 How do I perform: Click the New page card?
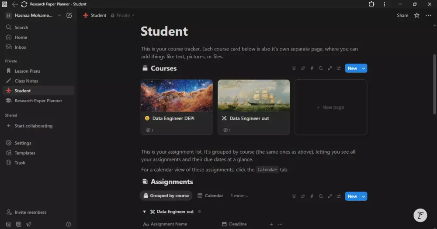(x=331, y=107)
